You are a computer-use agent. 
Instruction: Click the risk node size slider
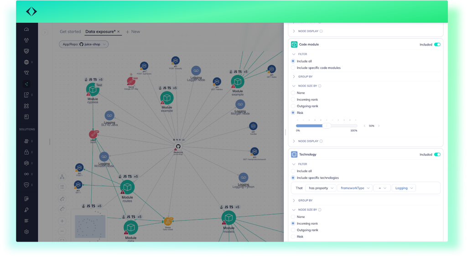(x=327, y=126)
